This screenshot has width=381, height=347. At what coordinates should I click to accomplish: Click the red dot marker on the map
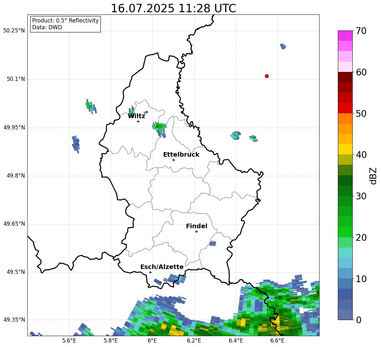267,76
